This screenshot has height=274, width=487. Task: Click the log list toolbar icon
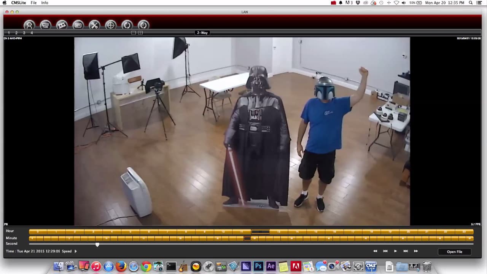pos(78,25)
